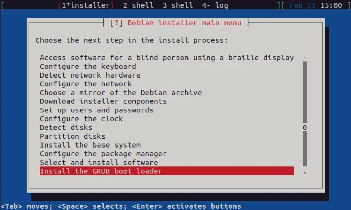Select 'Set up users and passwords'

(96, 110)
